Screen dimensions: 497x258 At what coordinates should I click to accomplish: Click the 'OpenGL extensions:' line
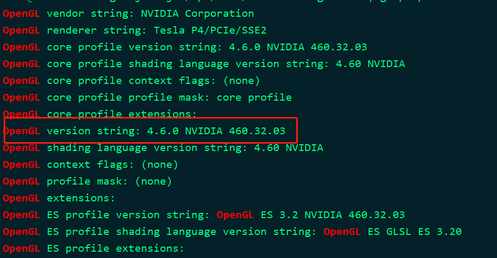pos(59,198)
